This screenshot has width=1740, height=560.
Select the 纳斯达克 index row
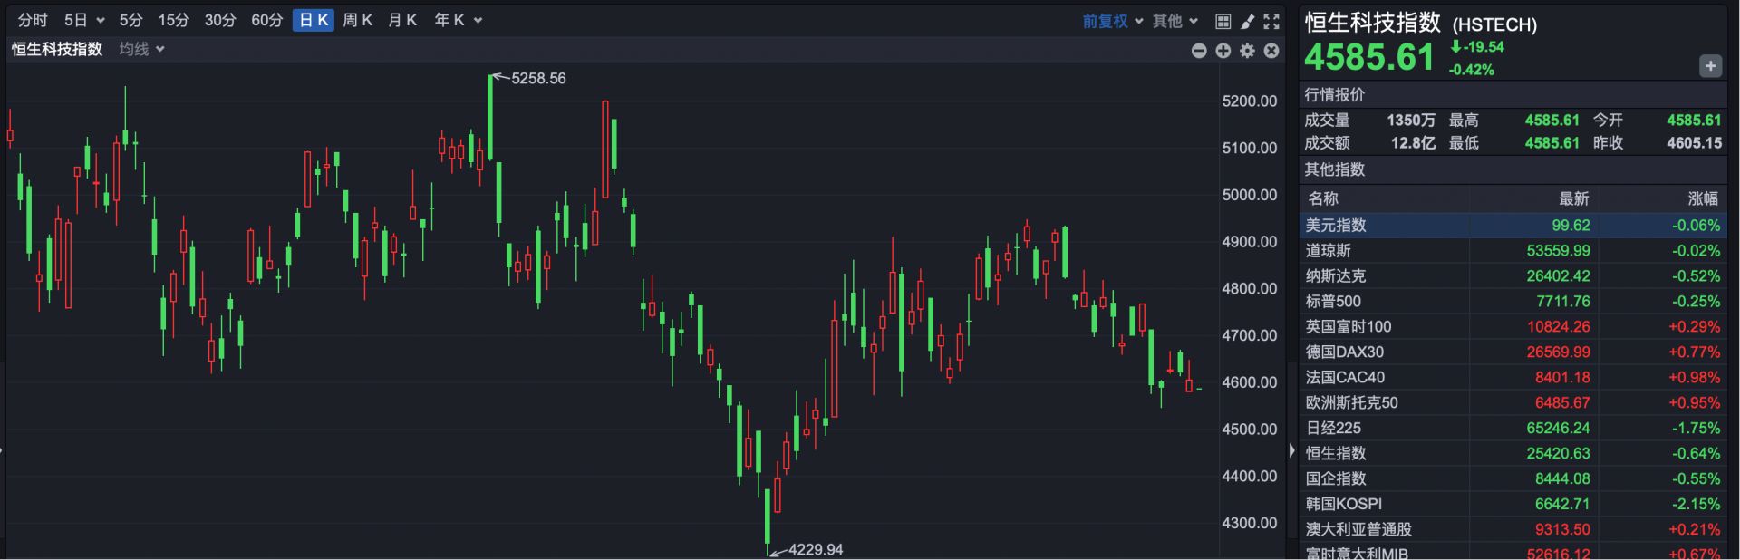tap(1513, 275)
